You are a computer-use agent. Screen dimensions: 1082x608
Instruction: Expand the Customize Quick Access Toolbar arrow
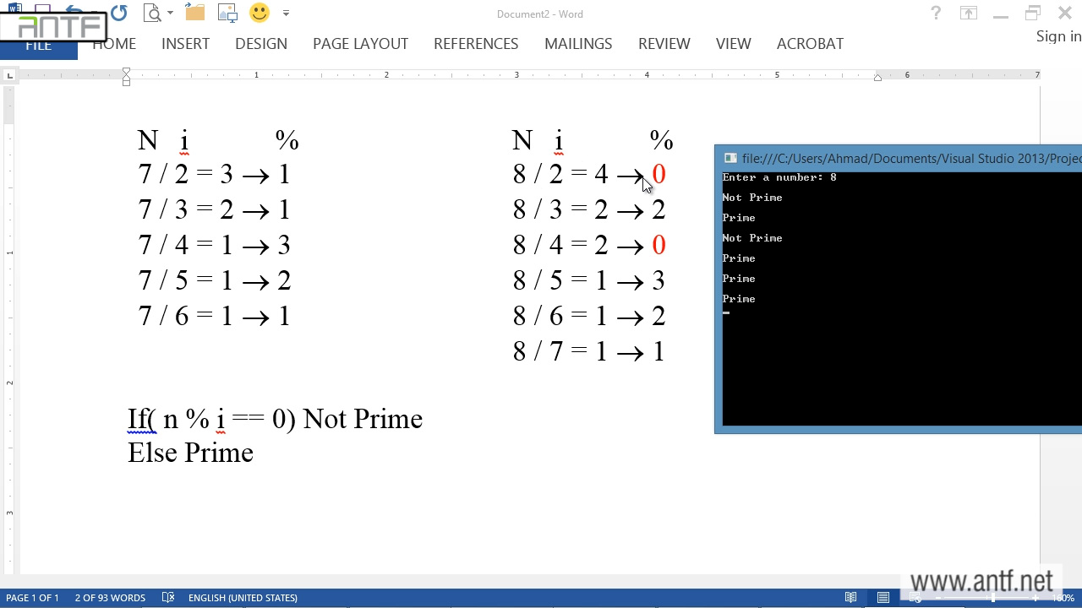pos(286,14)
